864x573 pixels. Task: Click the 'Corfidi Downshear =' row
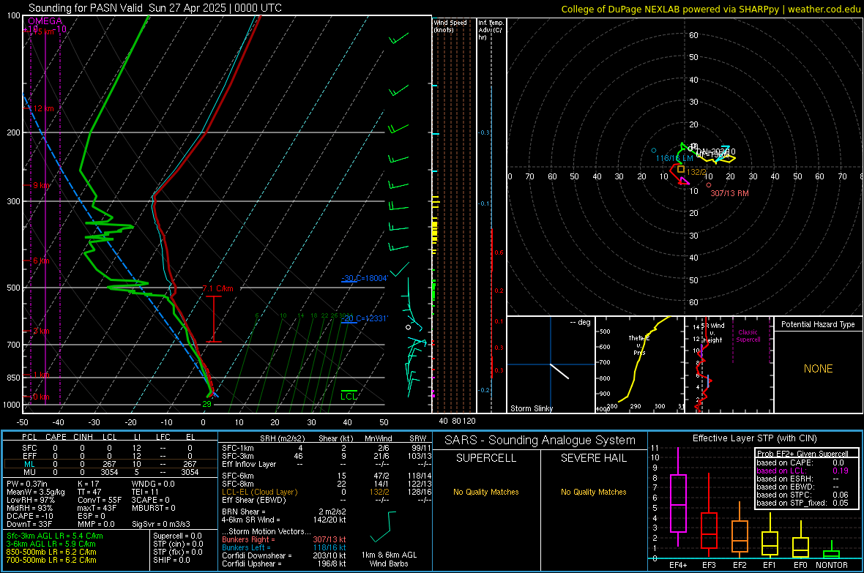pos(284,555)
